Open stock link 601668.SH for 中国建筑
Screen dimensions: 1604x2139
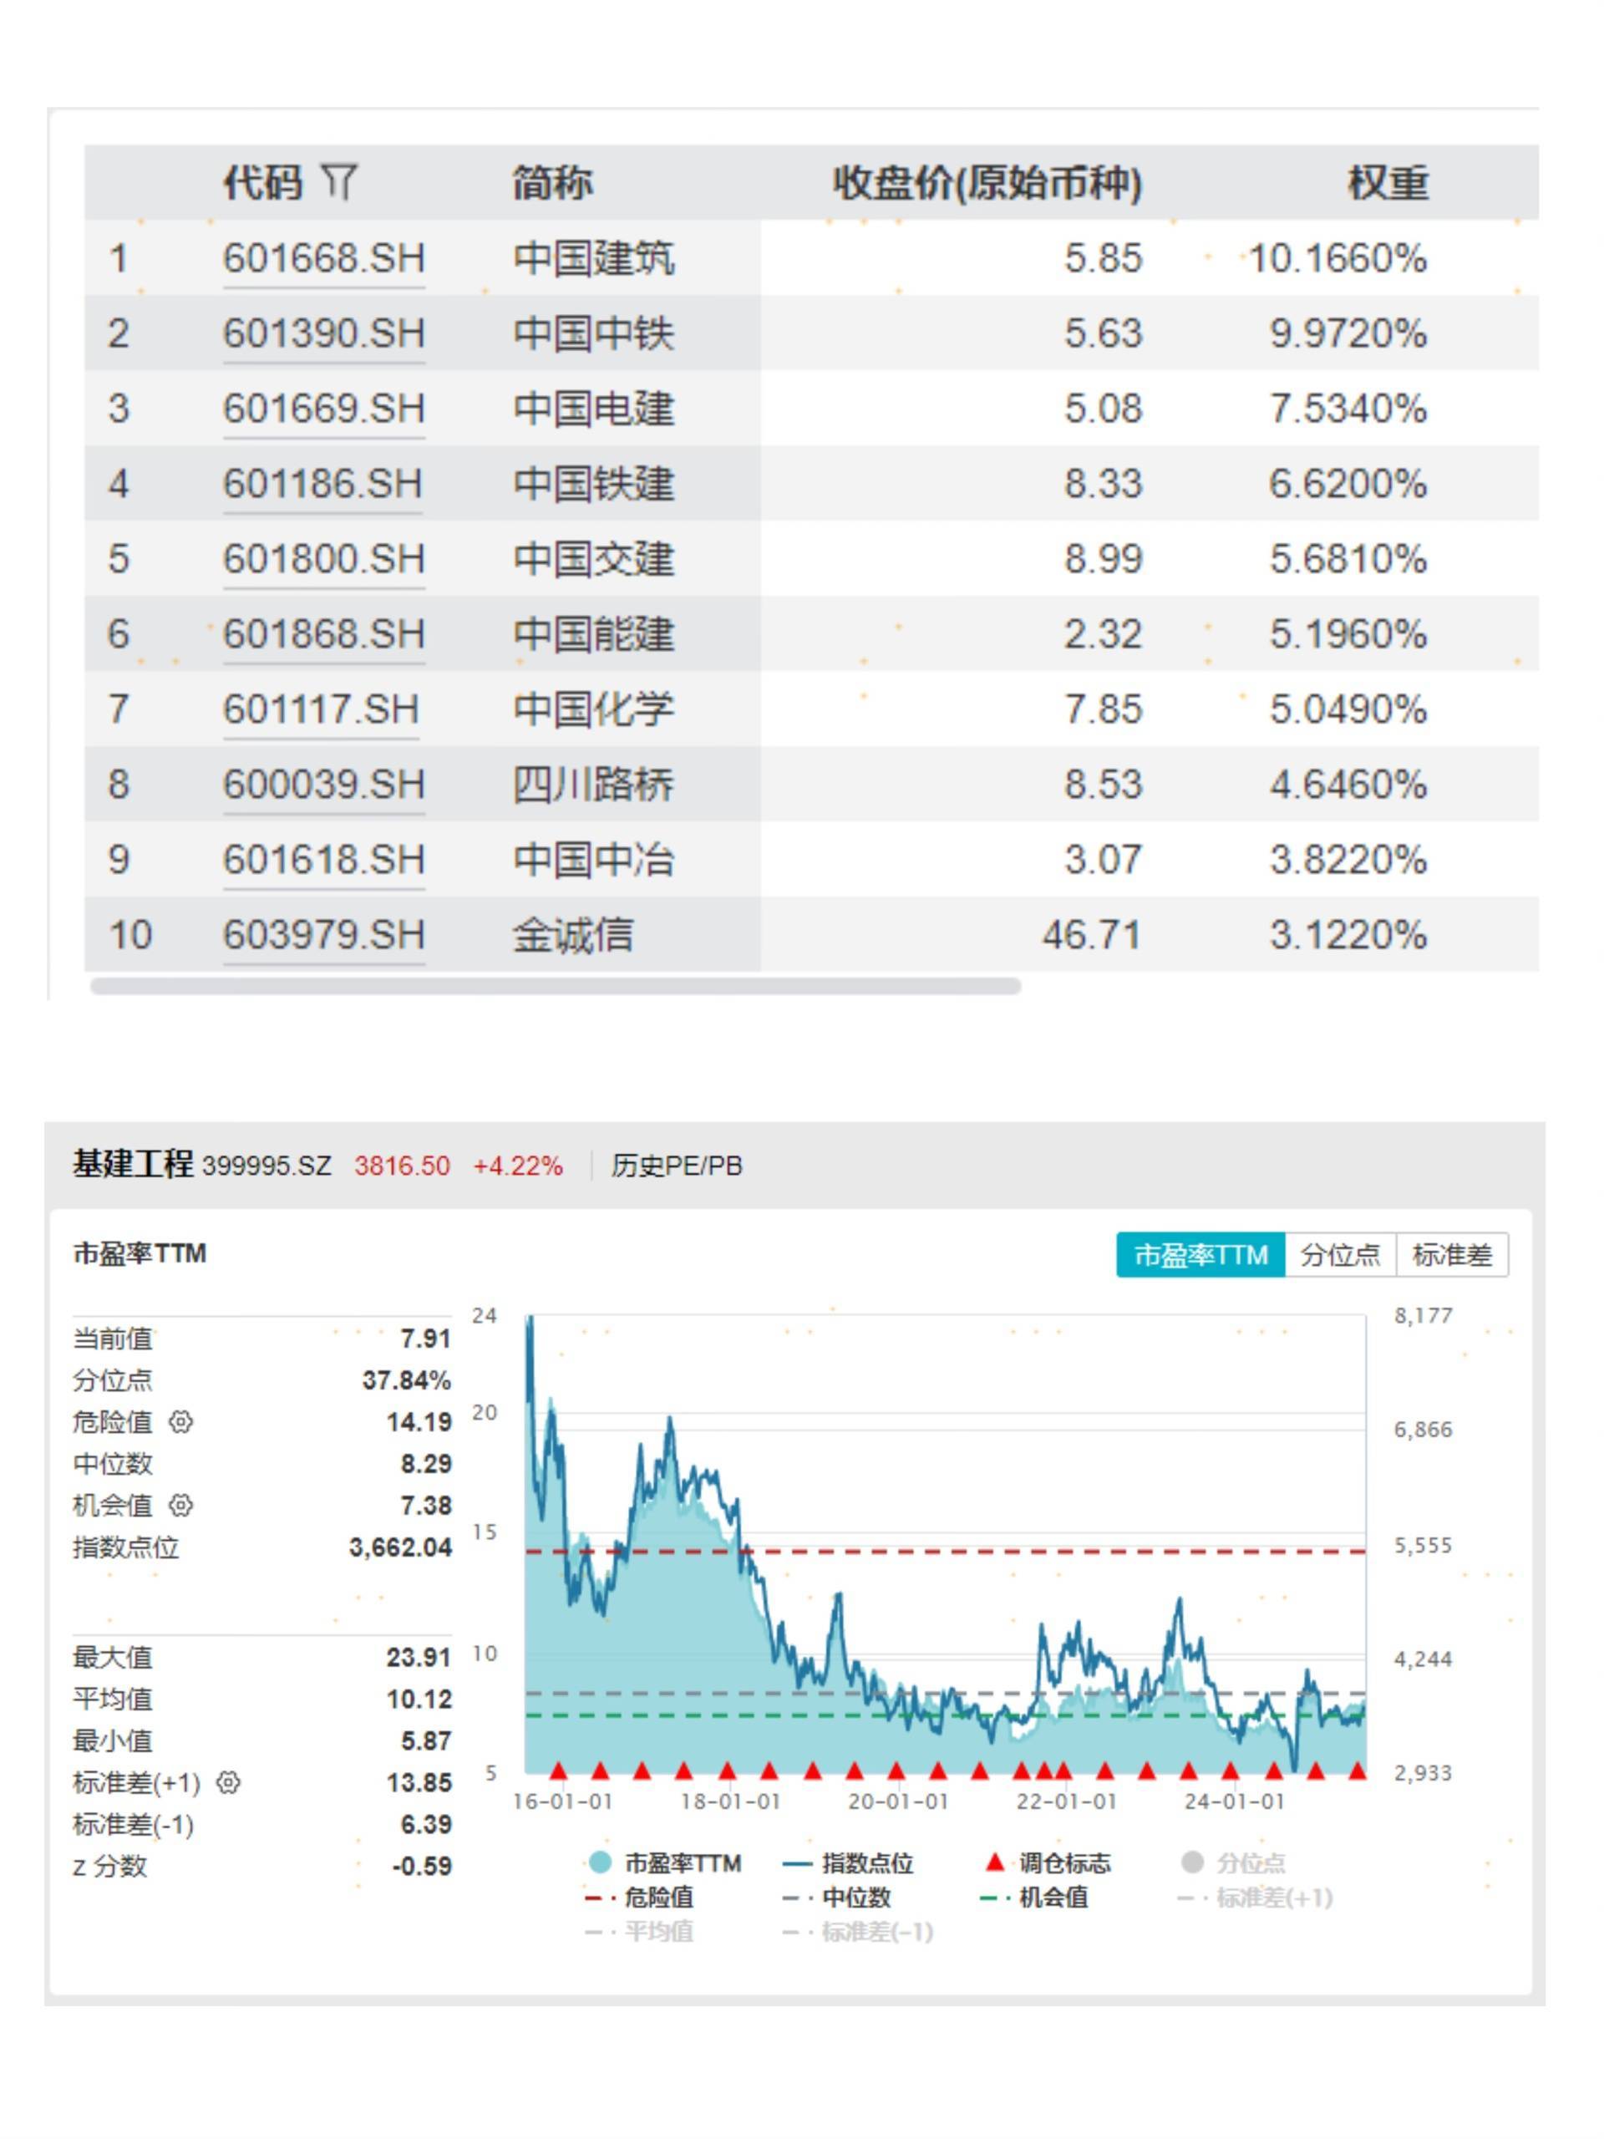coord(322,257)
